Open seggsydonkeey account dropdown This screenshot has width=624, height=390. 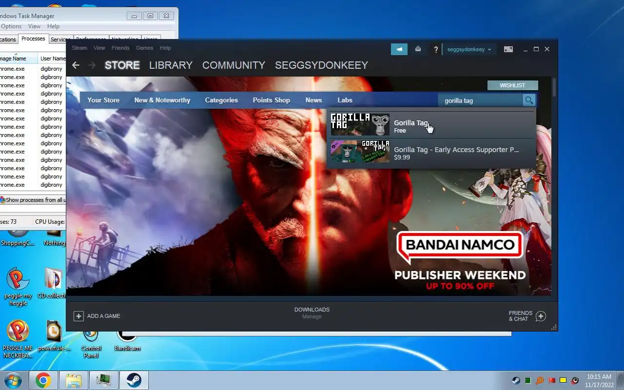tap(469, 49)
